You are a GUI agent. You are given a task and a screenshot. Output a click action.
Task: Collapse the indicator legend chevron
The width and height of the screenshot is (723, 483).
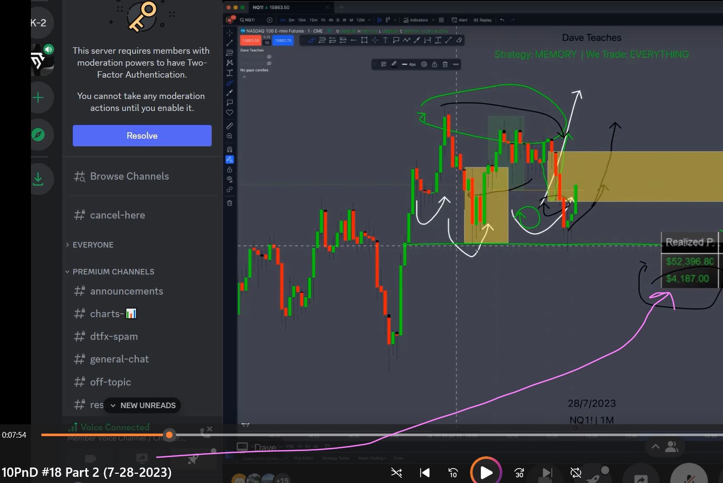click(x=244, y=77)
